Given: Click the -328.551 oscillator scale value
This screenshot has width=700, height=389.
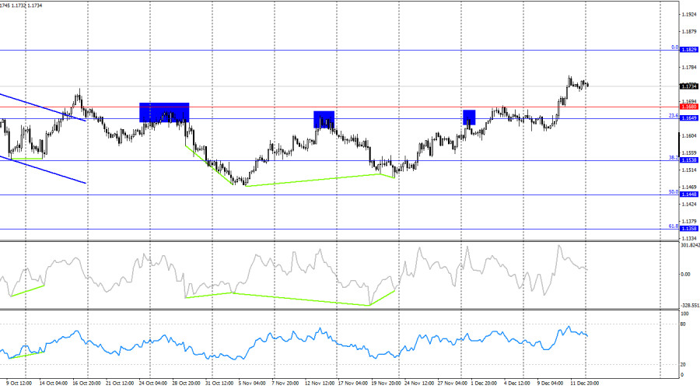Looking at the screenshot, I should [690, 306].
